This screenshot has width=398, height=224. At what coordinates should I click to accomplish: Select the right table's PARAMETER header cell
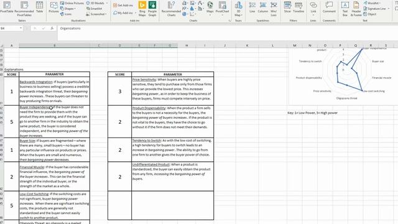point(173,75)
